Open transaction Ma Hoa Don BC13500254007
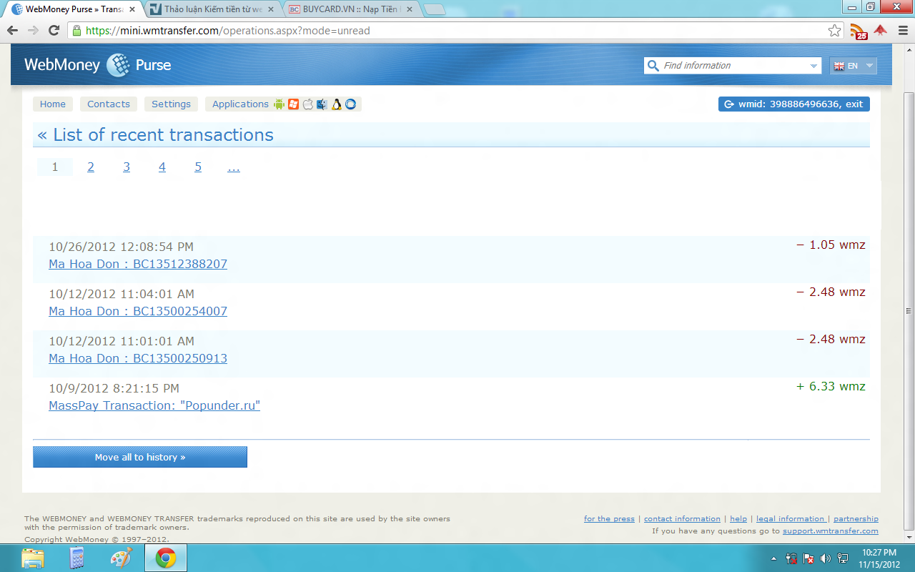Viewport: 915px width, 572px height. pos(138,311)
